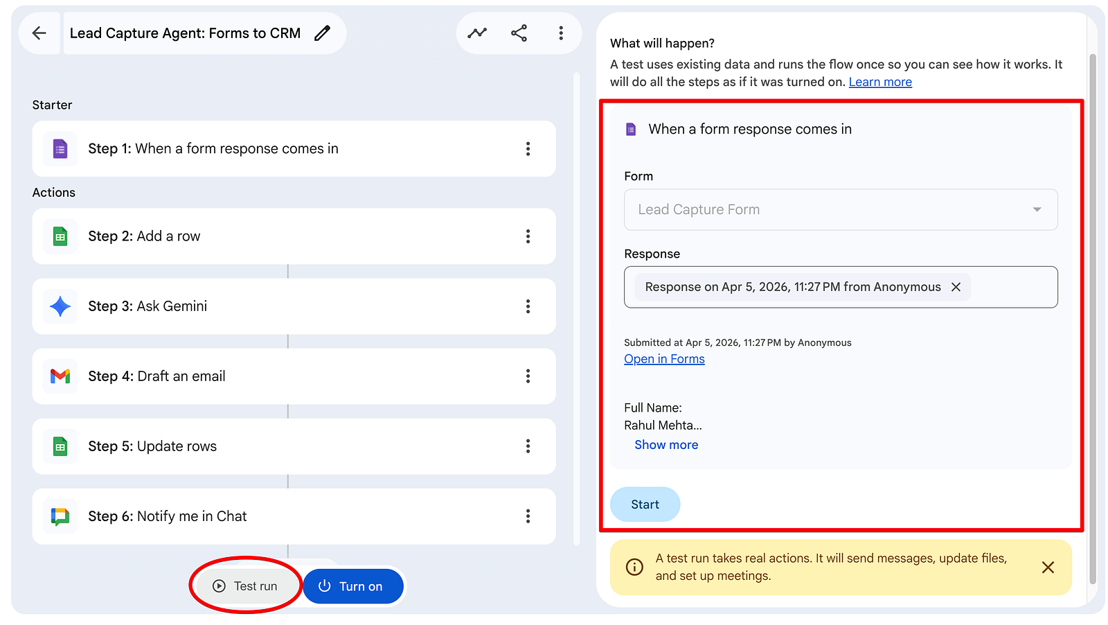This screenshot has height=625, width=1108.
Task: Go back using the arrow icon
Action: 39,33
